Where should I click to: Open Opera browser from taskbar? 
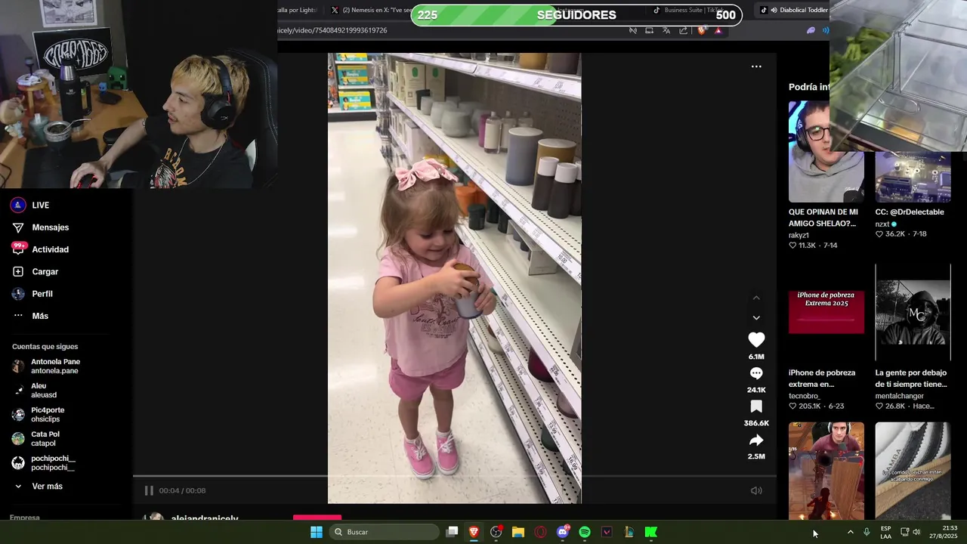point(540,532)
